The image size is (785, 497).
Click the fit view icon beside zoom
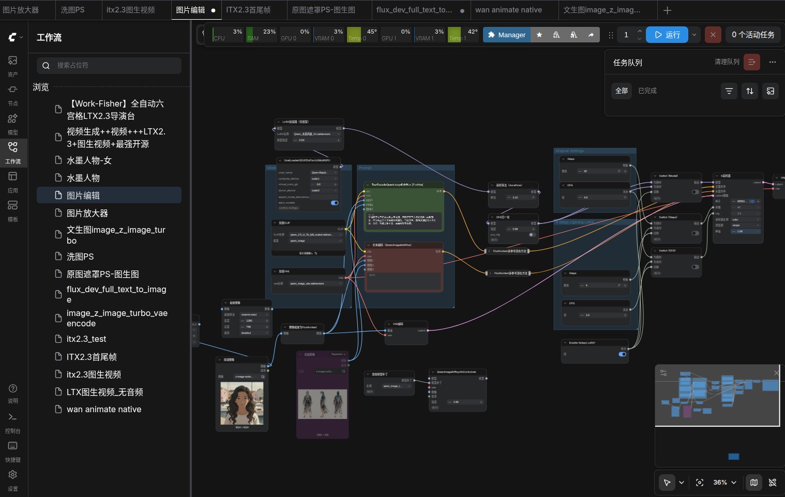[700, 483]
